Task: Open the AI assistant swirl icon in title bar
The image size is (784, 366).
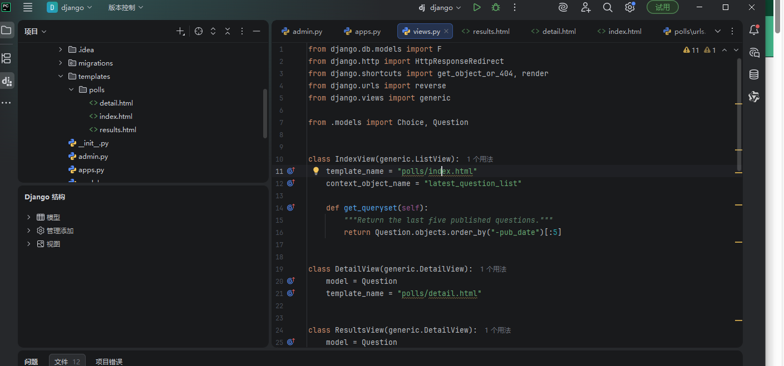Action: tap(563, 7)
